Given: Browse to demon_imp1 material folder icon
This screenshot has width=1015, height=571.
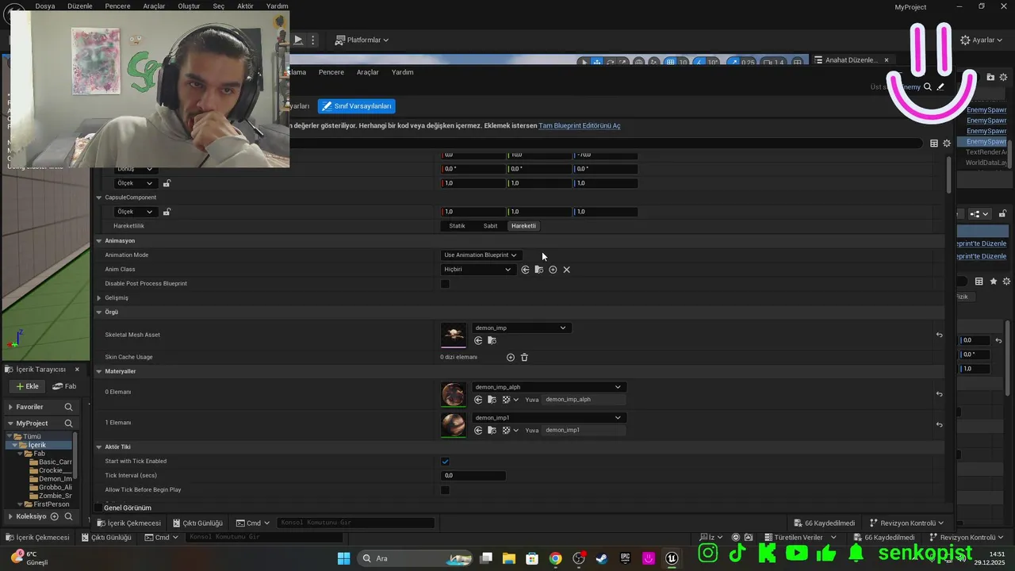Looking at the screenshot, I should 492,431.
